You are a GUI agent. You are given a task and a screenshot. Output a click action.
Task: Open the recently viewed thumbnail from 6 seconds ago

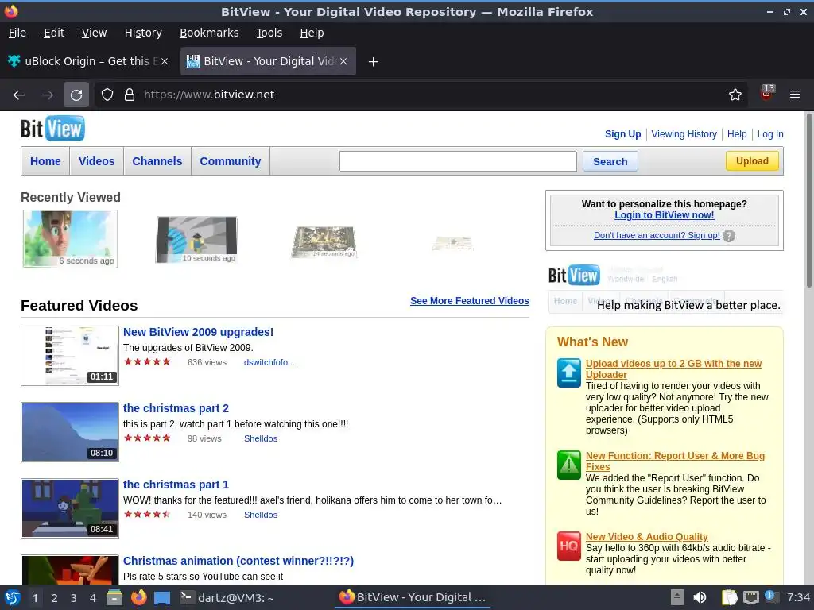pyautogui.click(x=70, y=238)
